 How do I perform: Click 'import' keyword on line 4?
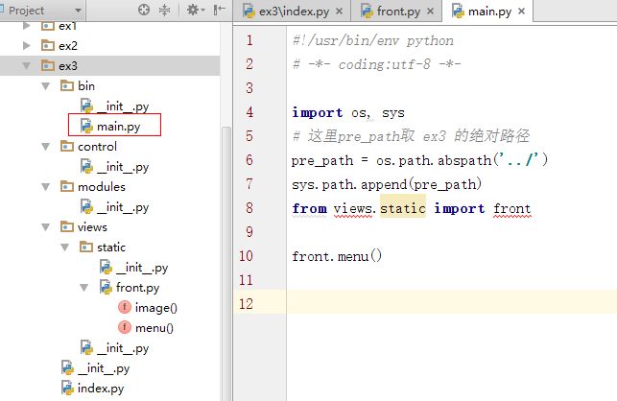318,113
